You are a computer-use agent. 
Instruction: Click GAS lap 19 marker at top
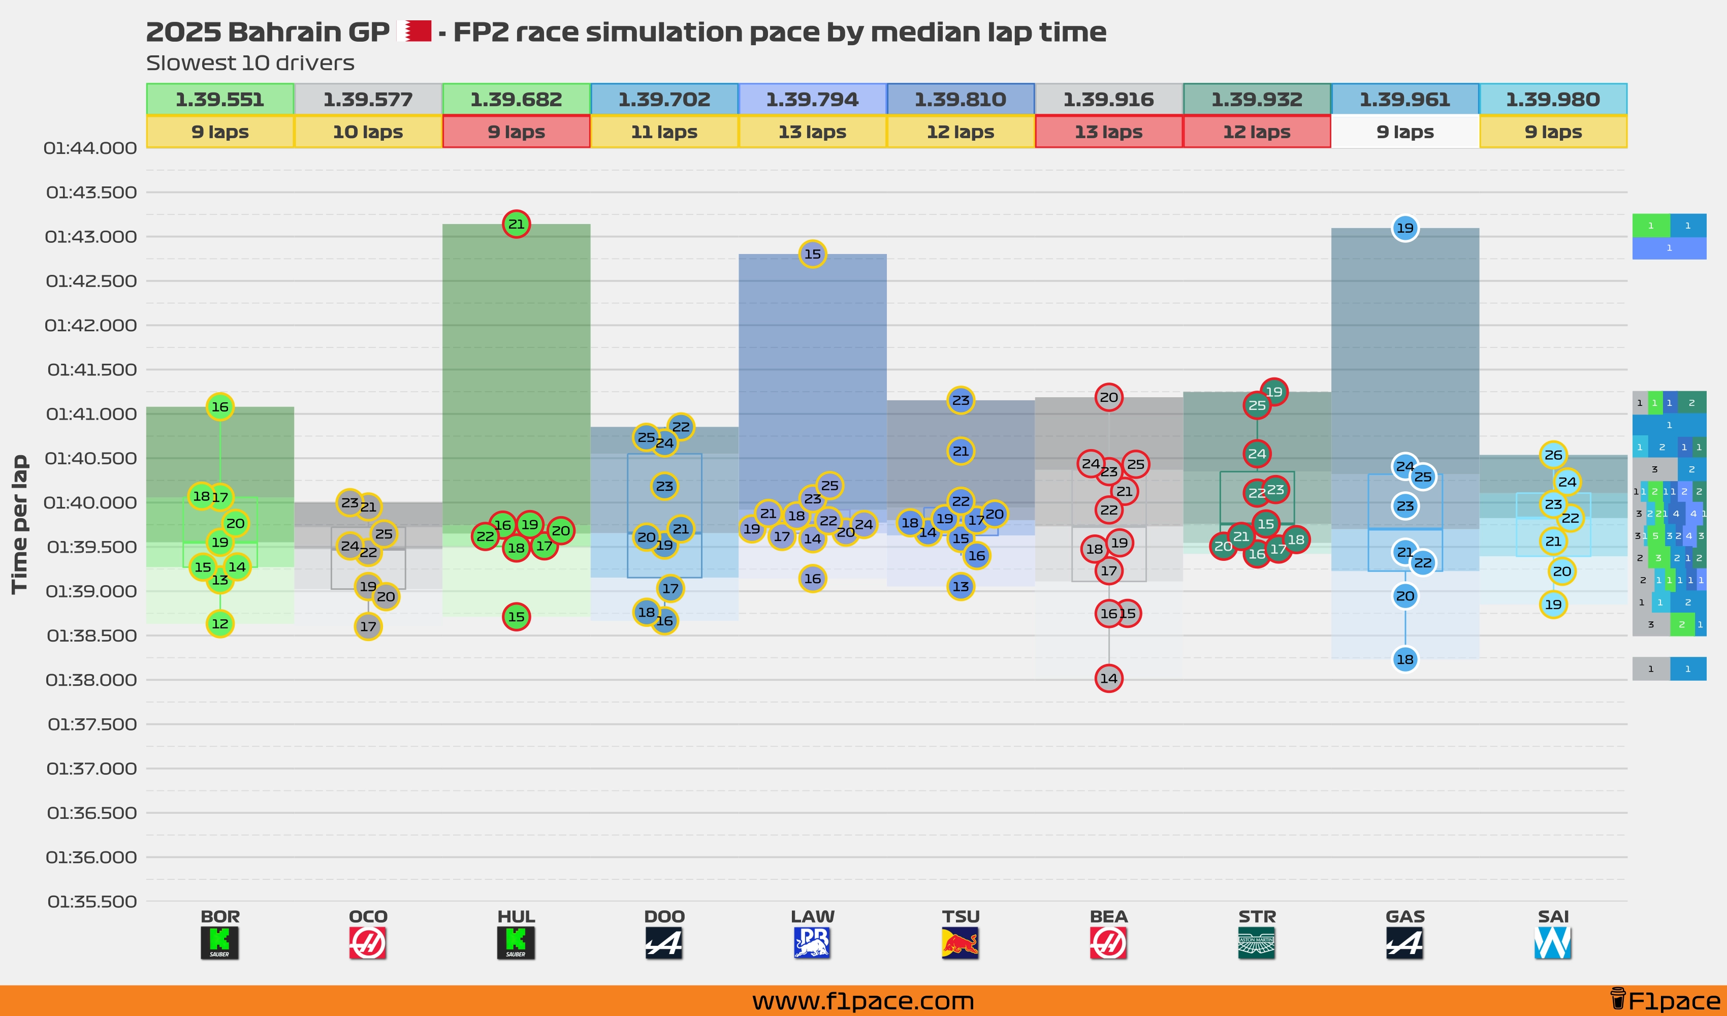(1405, 228)
